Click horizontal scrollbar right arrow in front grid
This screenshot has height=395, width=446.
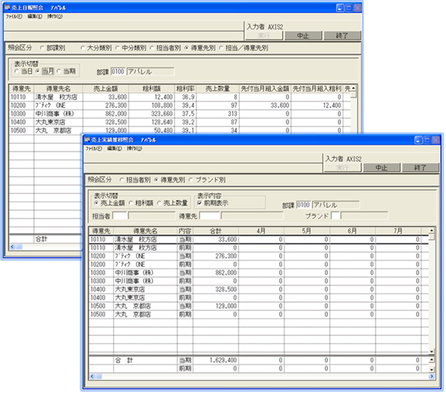tap(431, 375)
